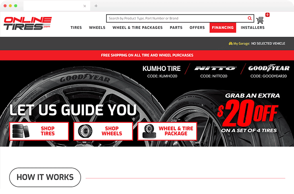Close the browser tab
The width and height of the screenshot is (294, 194).
[x=85, y=6]
